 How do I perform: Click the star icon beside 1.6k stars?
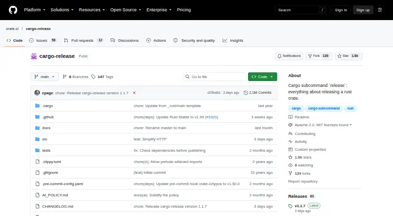[290, 158]
